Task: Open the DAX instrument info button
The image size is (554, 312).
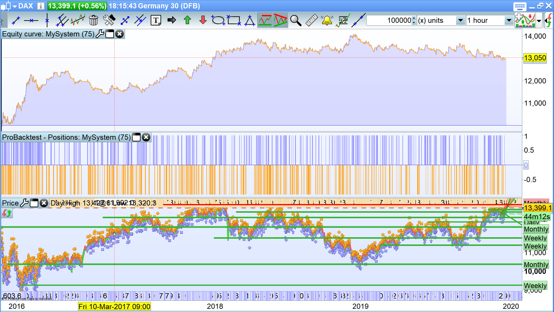Action: [x=41, y=6]
